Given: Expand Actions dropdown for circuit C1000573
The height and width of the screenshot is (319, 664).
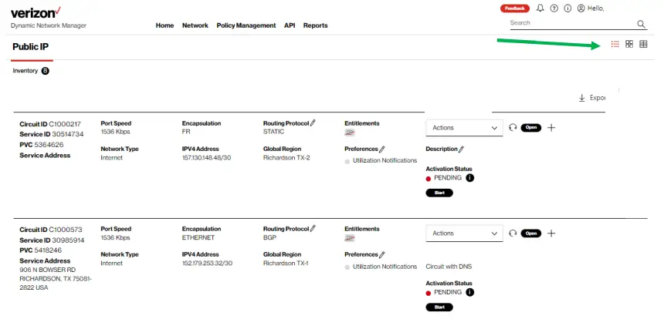Looking at the screenshot, I should pyautogui.click(x=463, y=233).
